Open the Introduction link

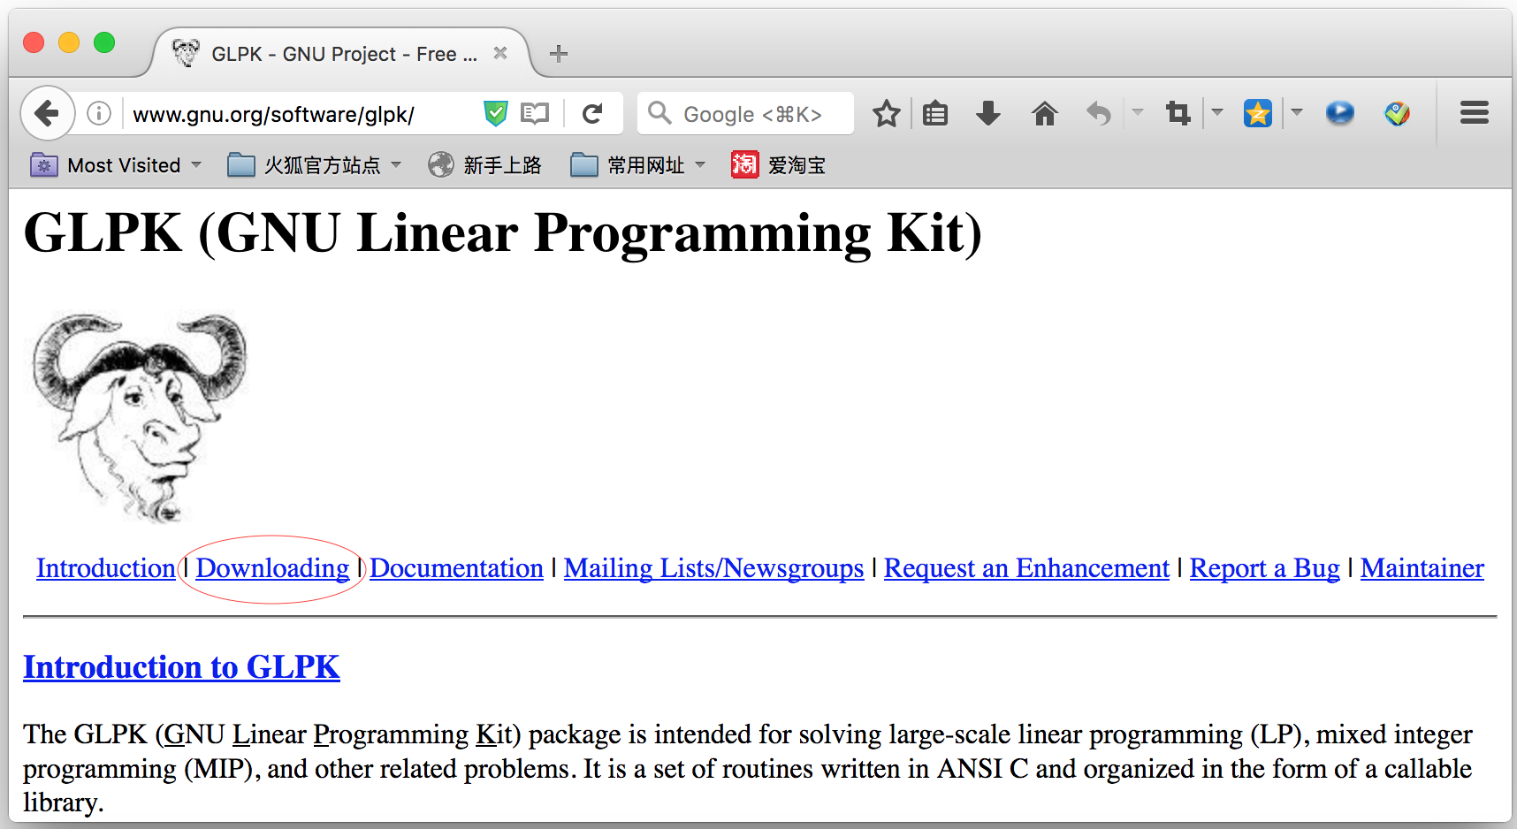106,568
